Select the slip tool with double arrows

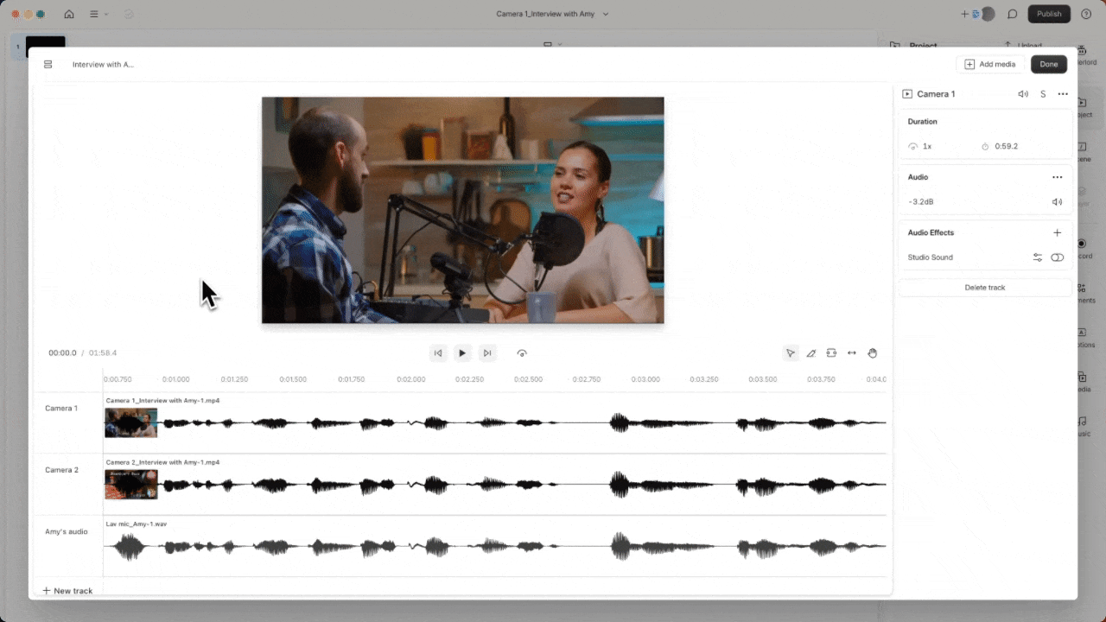click(x=852, y=353)
